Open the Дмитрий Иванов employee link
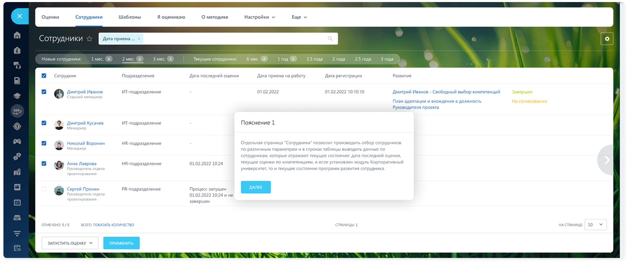 [x=85, y=92]
